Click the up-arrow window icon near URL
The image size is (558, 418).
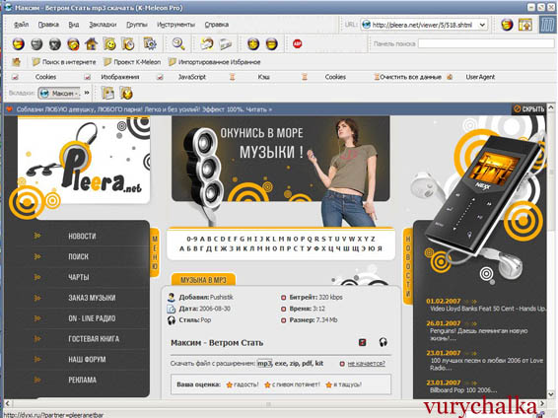[x=525, y=25]
